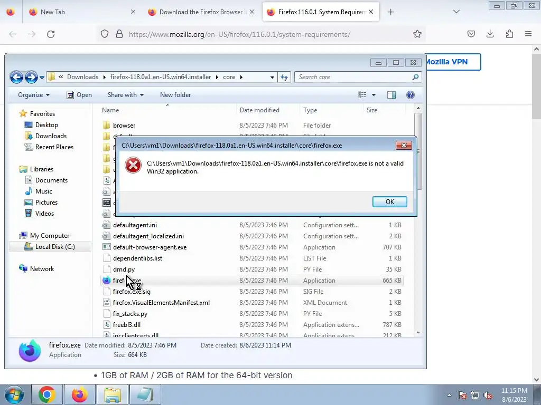
Task: Close the invalid Win32 application error dialog
Action: [404, 146]
